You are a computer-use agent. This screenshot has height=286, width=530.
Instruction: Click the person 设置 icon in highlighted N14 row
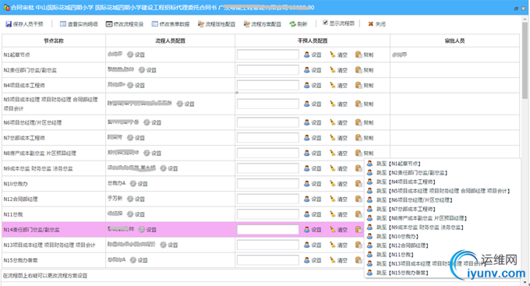tap(306, 230)
